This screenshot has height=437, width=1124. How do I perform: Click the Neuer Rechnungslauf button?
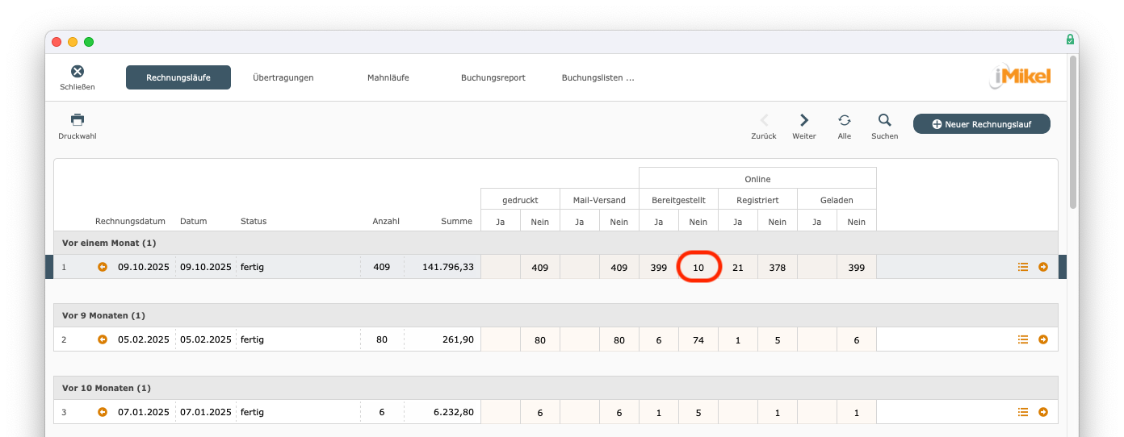(981, 123)
